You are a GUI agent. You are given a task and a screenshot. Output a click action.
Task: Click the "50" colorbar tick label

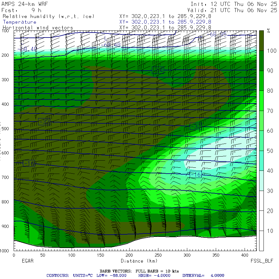[270, 151]
